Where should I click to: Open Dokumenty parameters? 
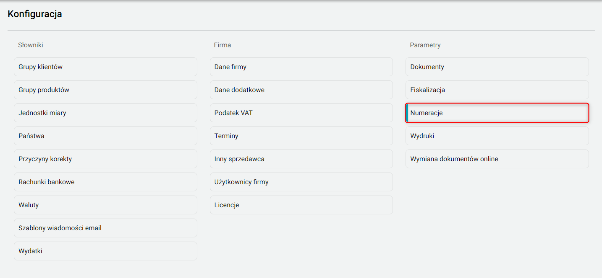point(497,67)
